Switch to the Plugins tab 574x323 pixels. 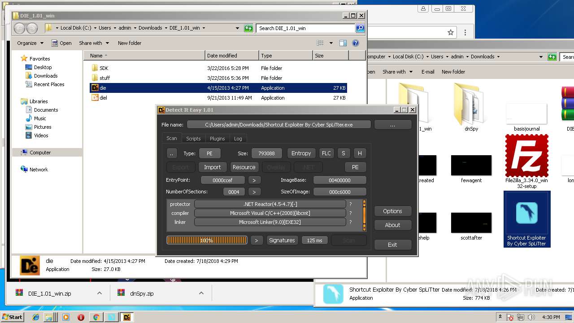[217, 139]
